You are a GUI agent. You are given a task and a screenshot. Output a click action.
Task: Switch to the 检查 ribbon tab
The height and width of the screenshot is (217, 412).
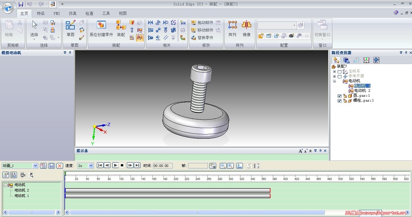89,13
